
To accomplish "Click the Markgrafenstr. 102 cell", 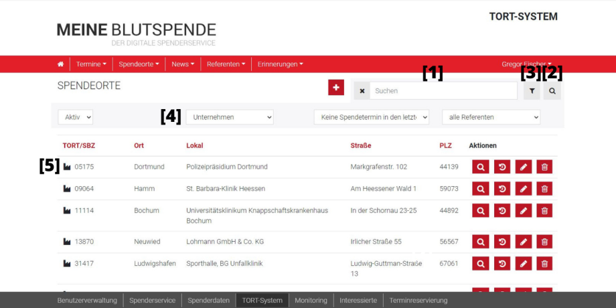I will (x=379, y=167).
